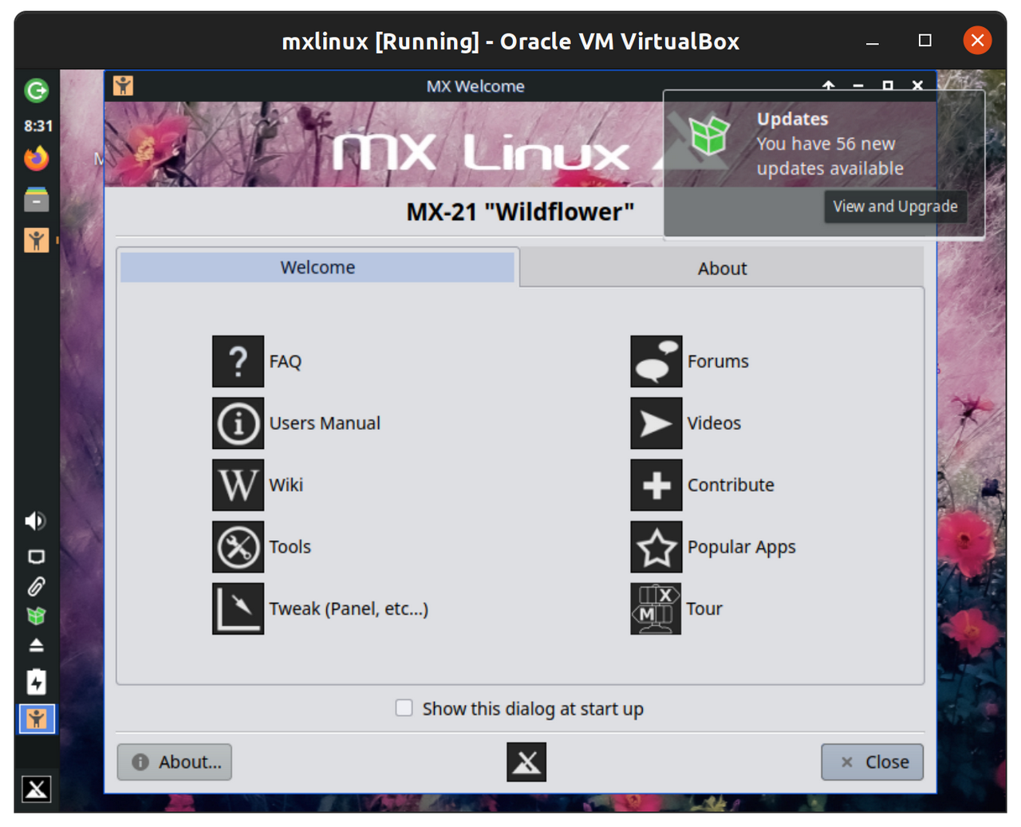This screenshot has height=827, width=1021.
Task: Open the Forums speech bubble icon
Action: [x=656, y=361]
